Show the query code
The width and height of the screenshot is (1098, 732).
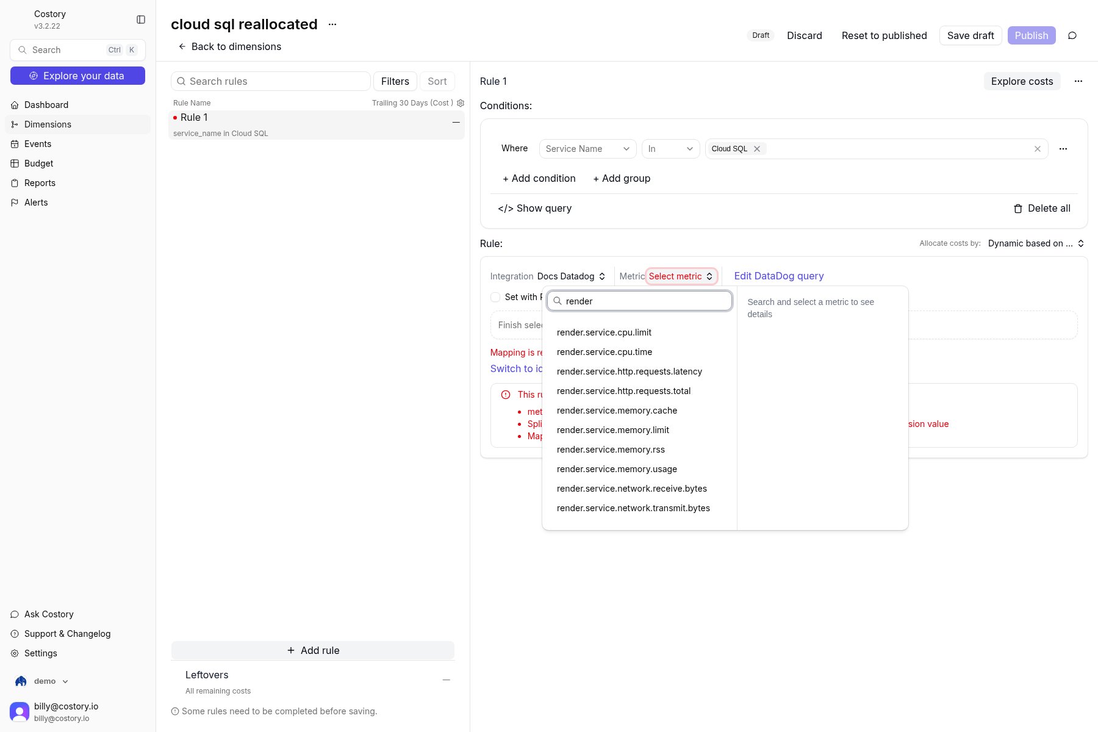coord(534,208)
